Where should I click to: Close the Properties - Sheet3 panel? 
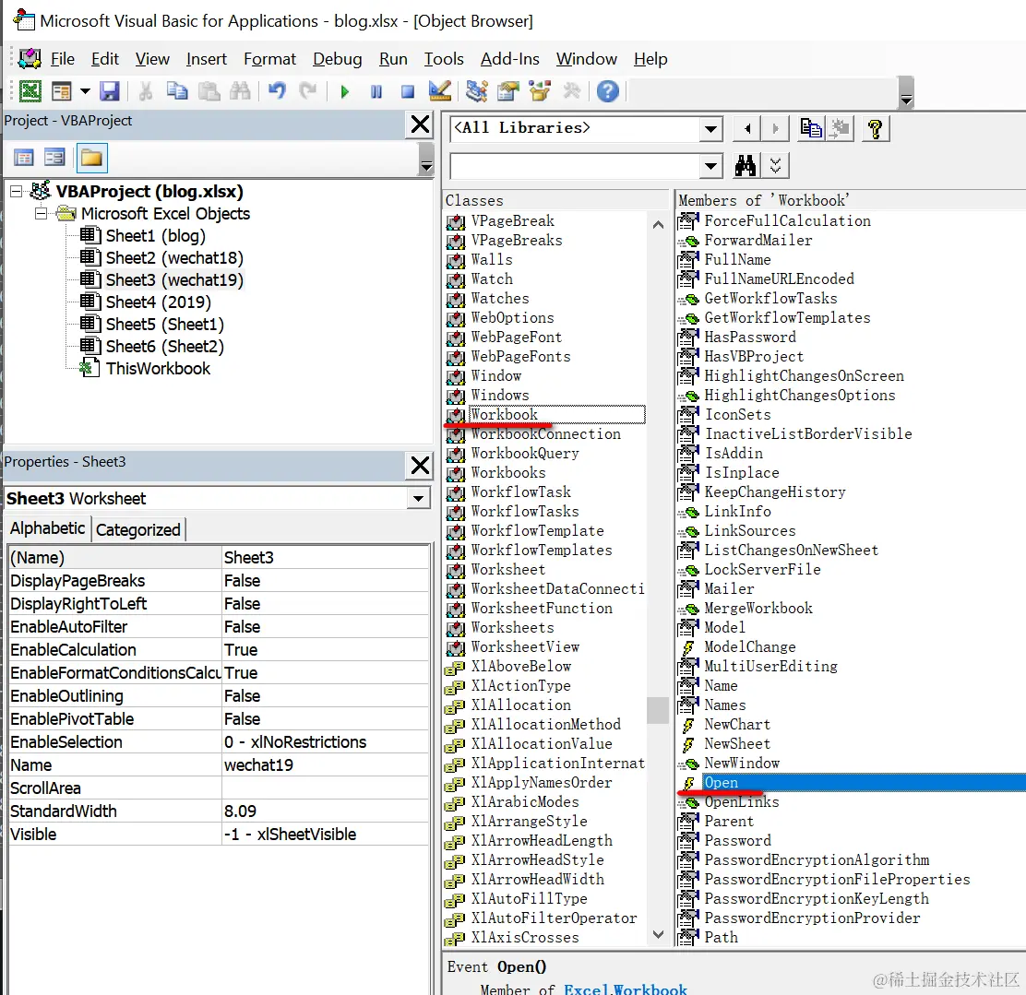420,466
